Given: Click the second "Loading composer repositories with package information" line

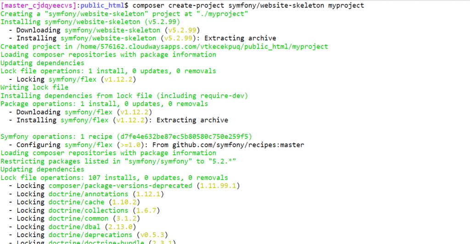Looking at the screenshot, I should tap(108, 153).
